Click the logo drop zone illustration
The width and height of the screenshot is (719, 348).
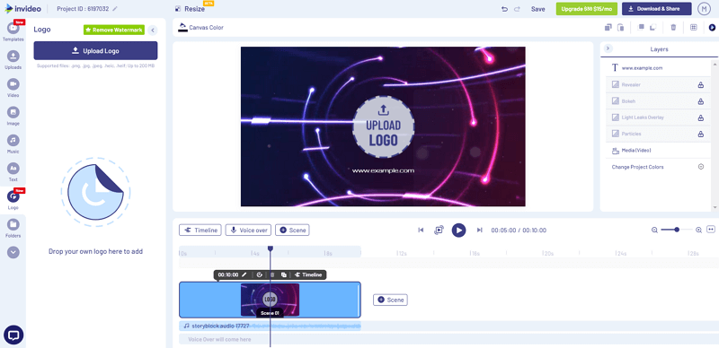click(x=95, y=192)
